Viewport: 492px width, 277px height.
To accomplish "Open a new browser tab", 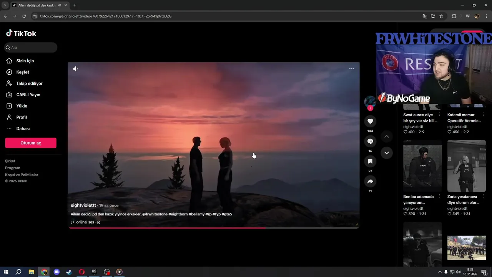I will (75, 5).
